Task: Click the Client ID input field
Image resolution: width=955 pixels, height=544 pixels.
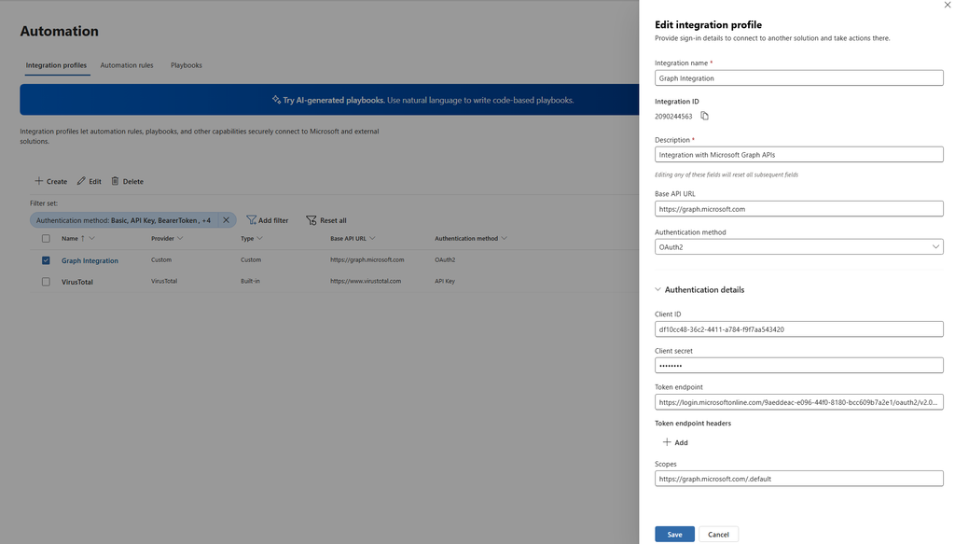Action: [x=798, y=329]
